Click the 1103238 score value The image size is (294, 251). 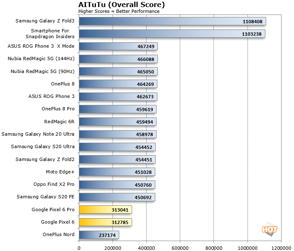click(x=252, y=34)
